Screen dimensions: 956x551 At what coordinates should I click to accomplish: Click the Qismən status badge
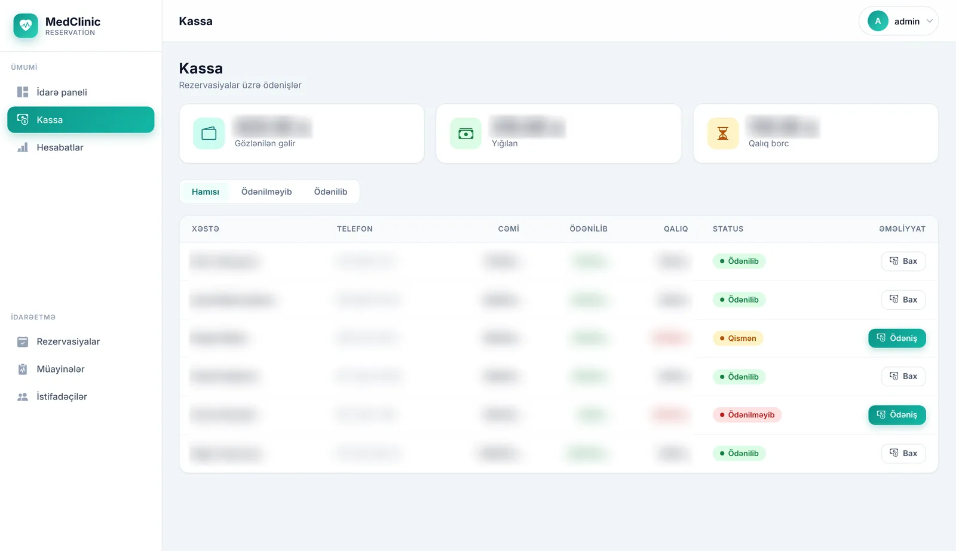(x=738, y=338)
